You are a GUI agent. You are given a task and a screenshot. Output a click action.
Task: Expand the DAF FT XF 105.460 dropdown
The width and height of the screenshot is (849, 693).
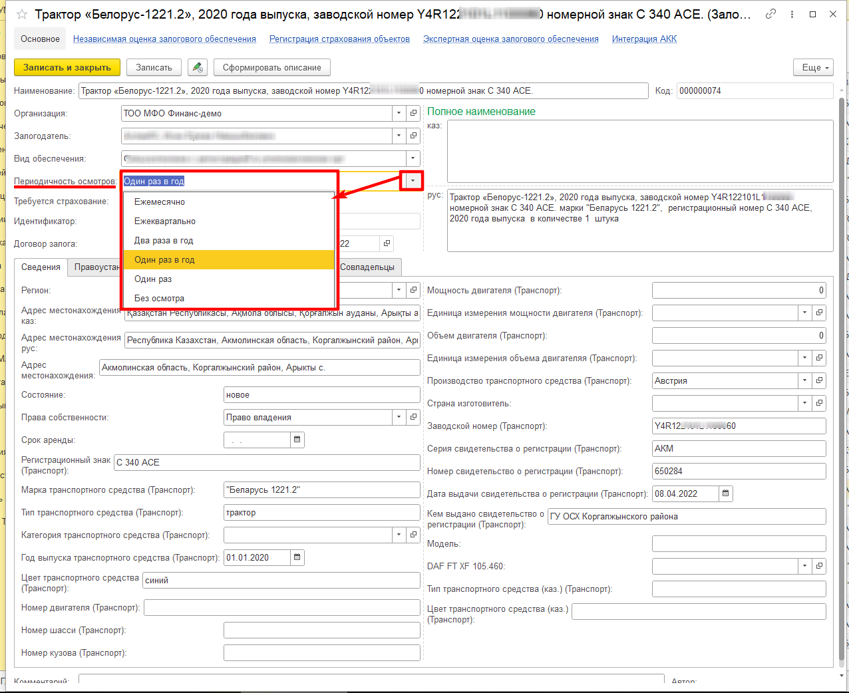coord(805,566)
